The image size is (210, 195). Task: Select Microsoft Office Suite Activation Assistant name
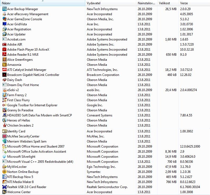tap(37, 152)
